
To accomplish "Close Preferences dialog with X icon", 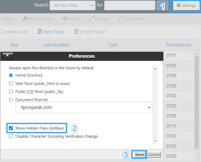I will [7, 55].
